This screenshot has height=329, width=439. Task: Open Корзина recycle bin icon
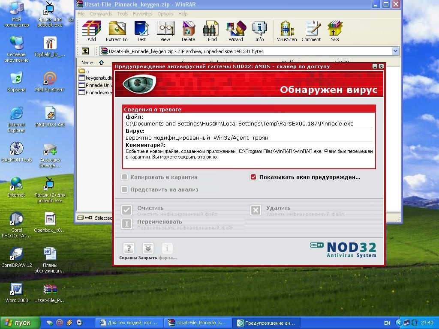tap(17, 82)
